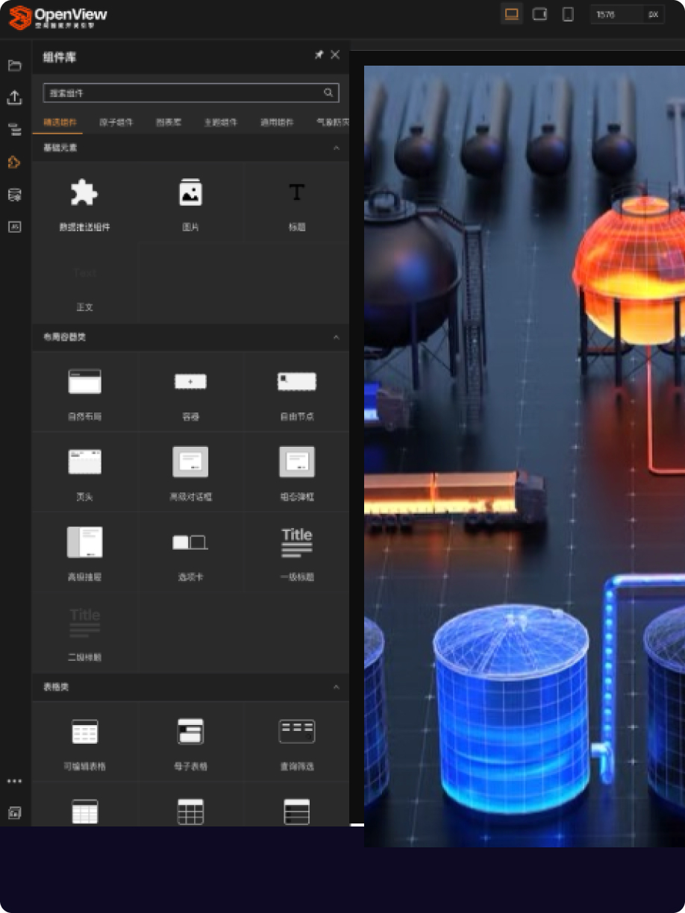Open the upload icon in left sidebar
The width and height of the screenshot is (685, 913).
[x=14, y=98]
